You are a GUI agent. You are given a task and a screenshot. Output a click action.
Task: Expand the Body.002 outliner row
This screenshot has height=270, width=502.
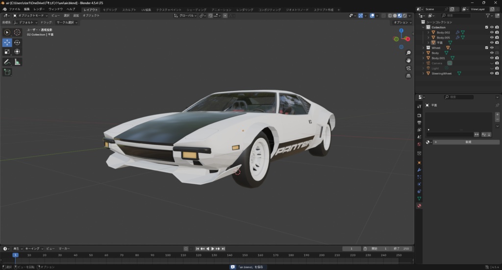click(x=428, y=32)
